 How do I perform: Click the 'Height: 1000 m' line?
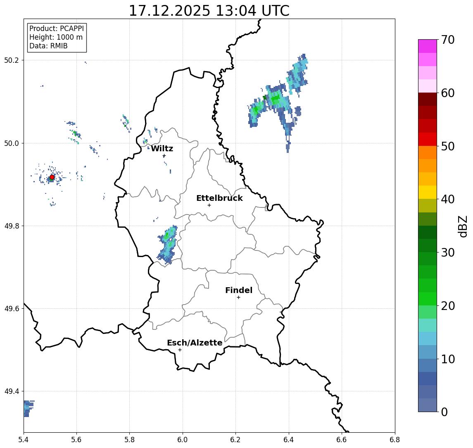point(56,37)
